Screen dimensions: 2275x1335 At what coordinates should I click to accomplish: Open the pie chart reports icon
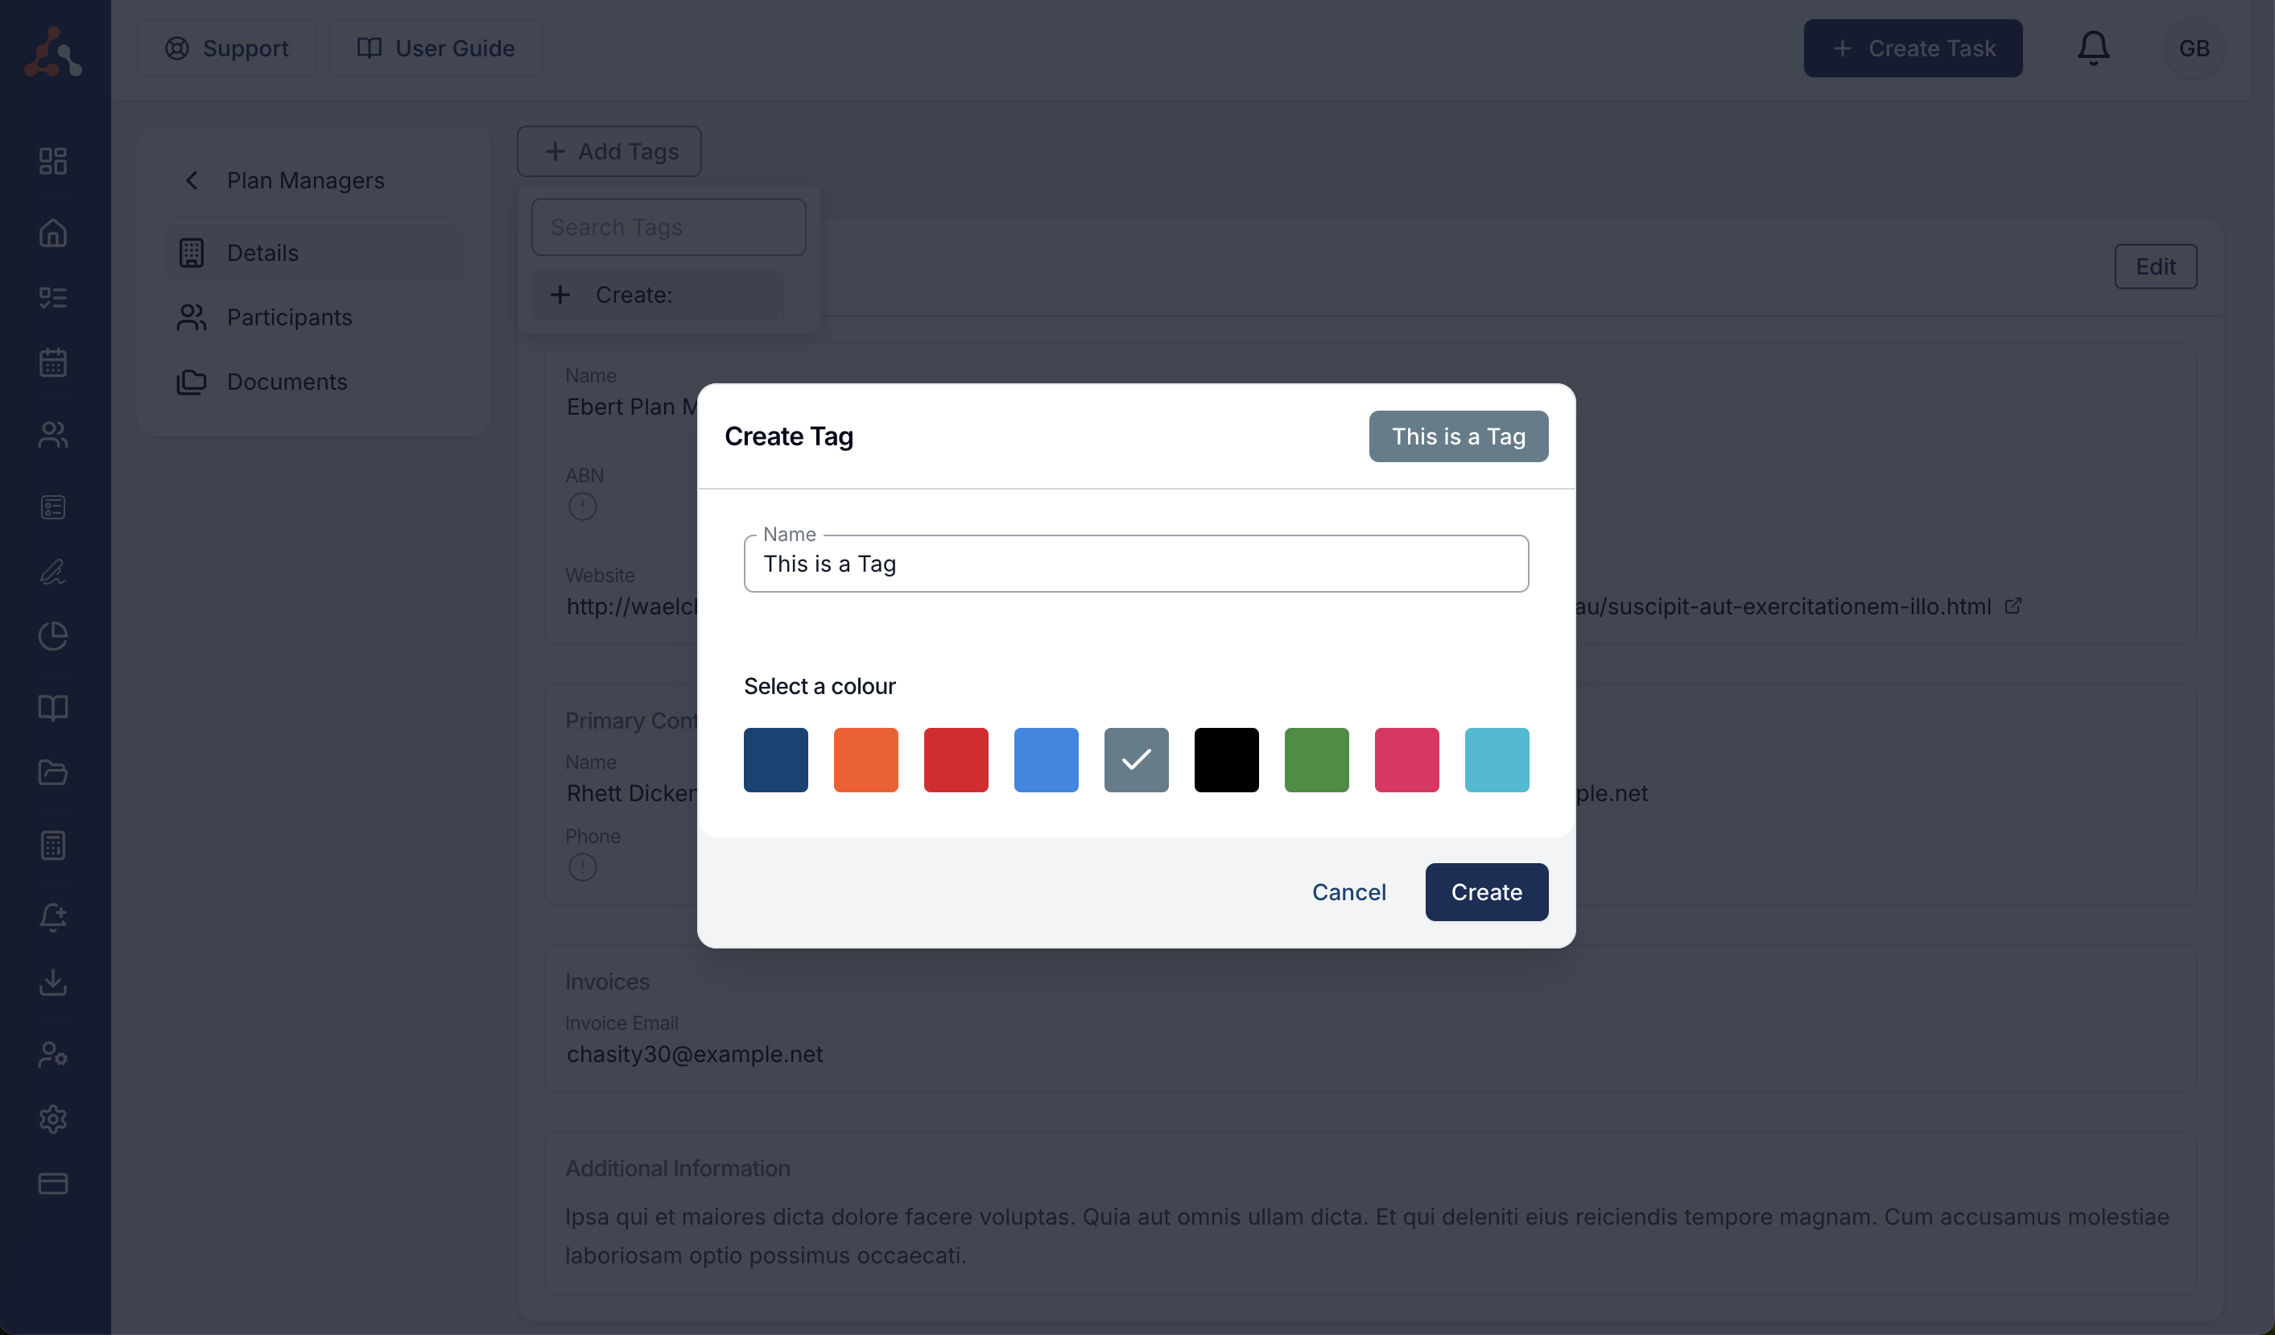tap(53, 636)
